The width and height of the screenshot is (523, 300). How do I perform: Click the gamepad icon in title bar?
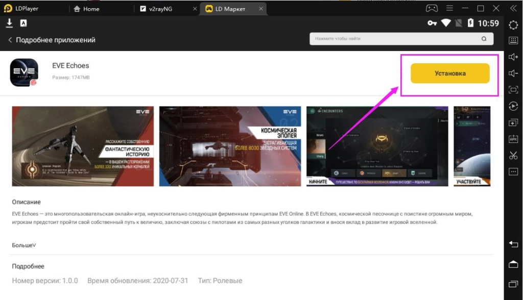pyautogui.click(x=432, y=9)
